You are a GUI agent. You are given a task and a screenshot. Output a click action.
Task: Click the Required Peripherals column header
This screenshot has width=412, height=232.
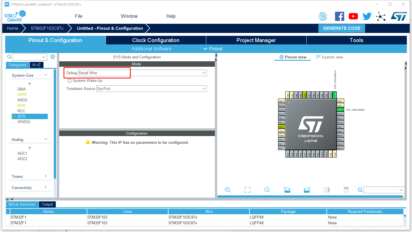tap(365, 212)
